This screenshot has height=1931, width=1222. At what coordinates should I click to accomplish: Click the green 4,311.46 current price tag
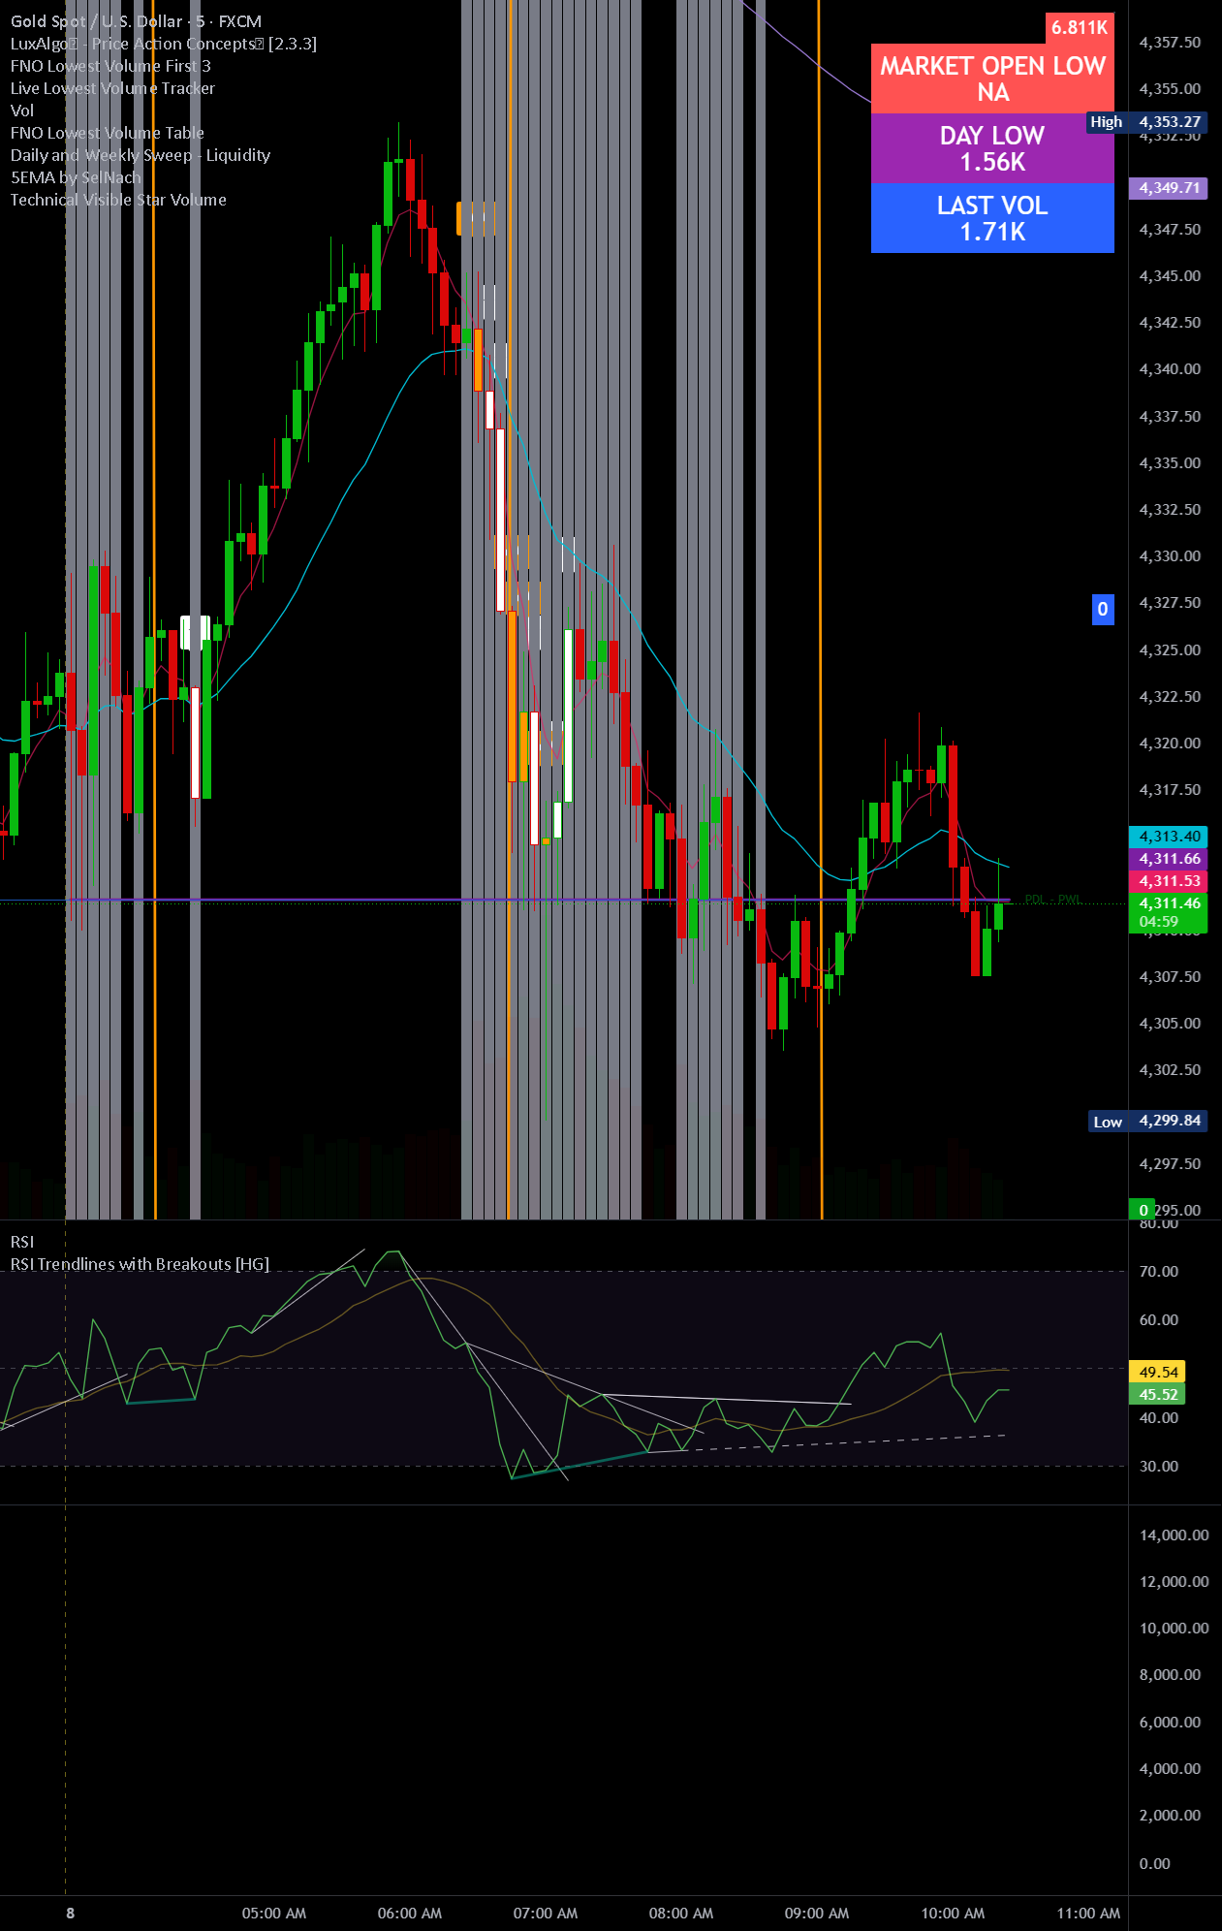coord(1169,903)
